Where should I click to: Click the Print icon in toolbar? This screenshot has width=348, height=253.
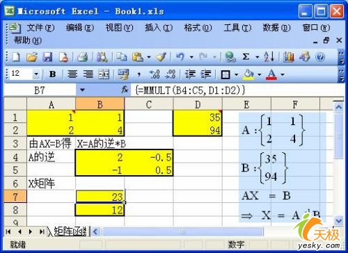(82, 57)
